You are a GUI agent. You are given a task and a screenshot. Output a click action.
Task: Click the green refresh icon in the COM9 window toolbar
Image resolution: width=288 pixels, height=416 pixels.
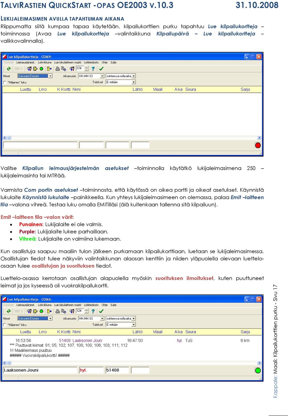pos(9,69)
